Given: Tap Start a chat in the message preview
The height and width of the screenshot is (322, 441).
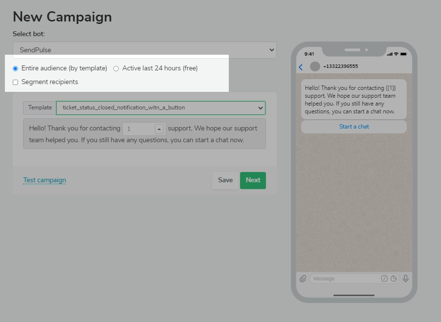Looking at the screenshot, I should pyautogui.click(x=354, y=126).
